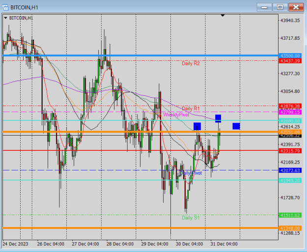Click the BITCOIN,H1 chart window icon
Image resolution: width=307 pixels, height=252 pixels.
pyautogui.click(x=5, y=7)
